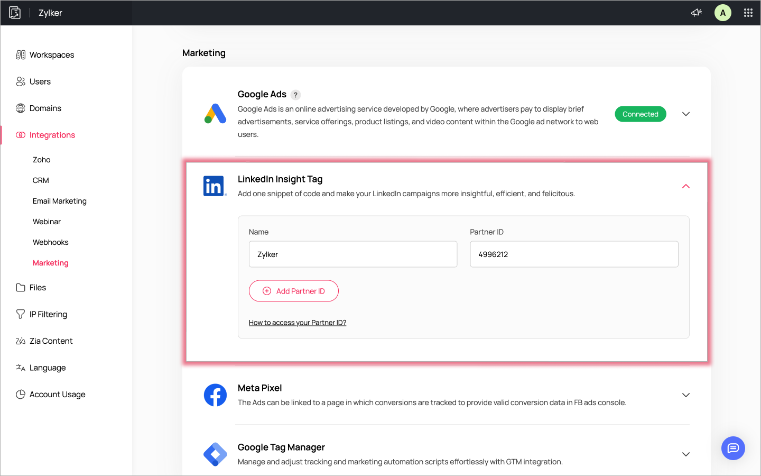Click the Language translate icon
This screenshot has height=476, width=761.
pyautogui.click(x=21, y=368)
